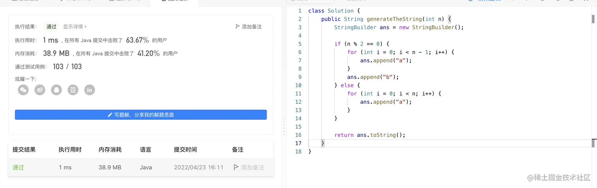
Task: Share result via LinkedIn icon
Action: click(x=90, y=90)
